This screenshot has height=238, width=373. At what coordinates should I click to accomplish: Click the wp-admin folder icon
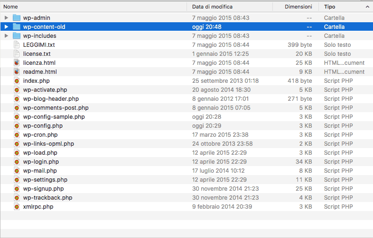point(17,18)
